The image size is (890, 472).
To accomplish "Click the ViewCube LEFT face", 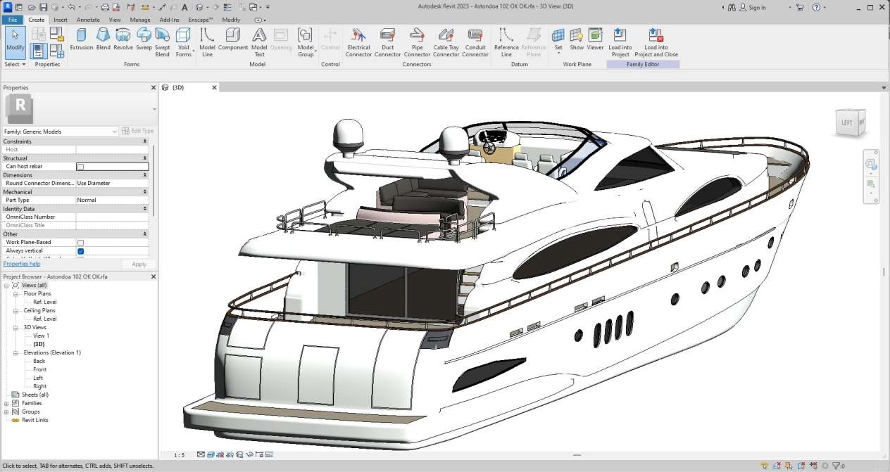I will pyautogui.click(x=847, y=122).
